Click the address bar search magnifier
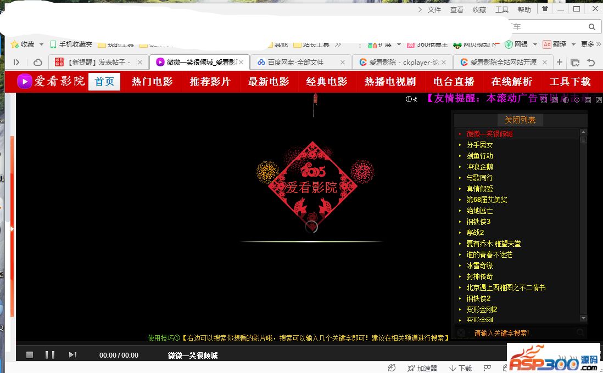This screenshot has height=373, width=603. coord(592,27)
